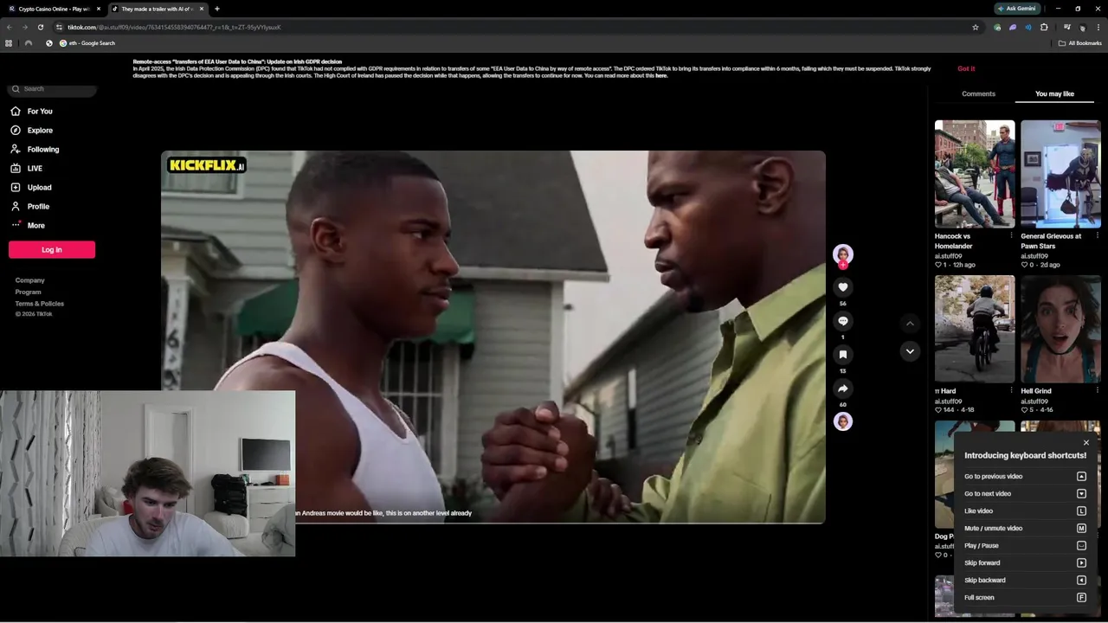The image size is (1108, 623).
Task: Focus the TikTok Search field
Action: 52,89
